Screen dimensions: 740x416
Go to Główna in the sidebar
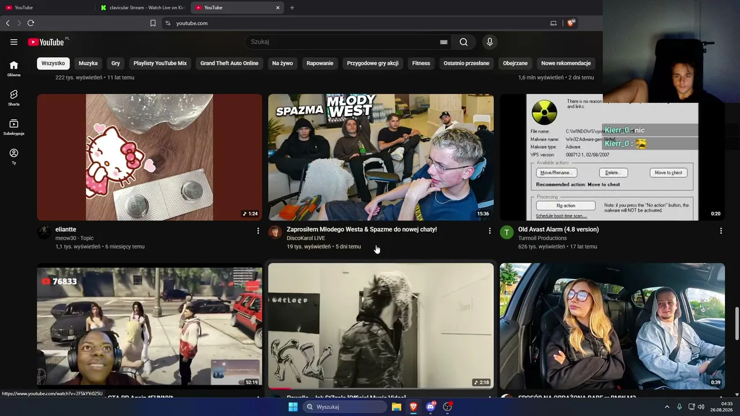14,69
